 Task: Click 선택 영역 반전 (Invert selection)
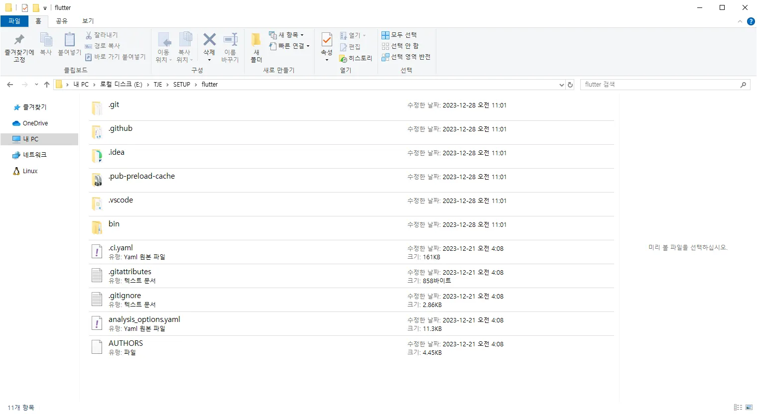tap(406, 57)
